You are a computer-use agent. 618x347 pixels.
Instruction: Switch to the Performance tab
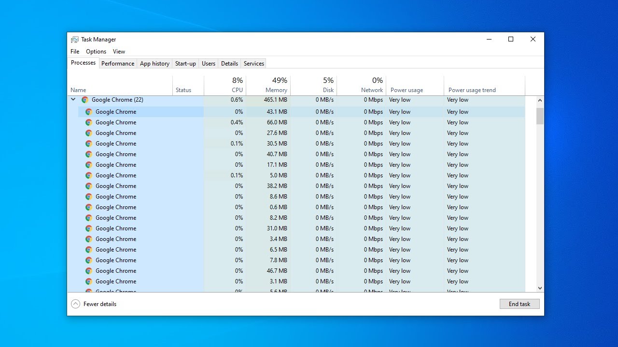(x=118, y=64)
